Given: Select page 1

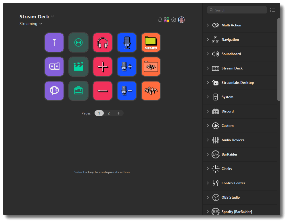Looking at the screenshot, I should tap(99, 113).
